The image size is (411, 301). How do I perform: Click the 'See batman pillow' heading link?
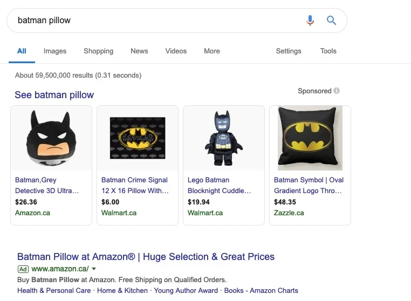tap(54, 95)
